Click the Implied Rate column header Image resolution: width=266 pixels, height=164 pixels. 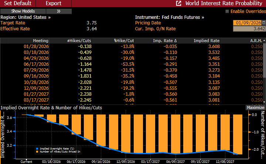point(207,40)
